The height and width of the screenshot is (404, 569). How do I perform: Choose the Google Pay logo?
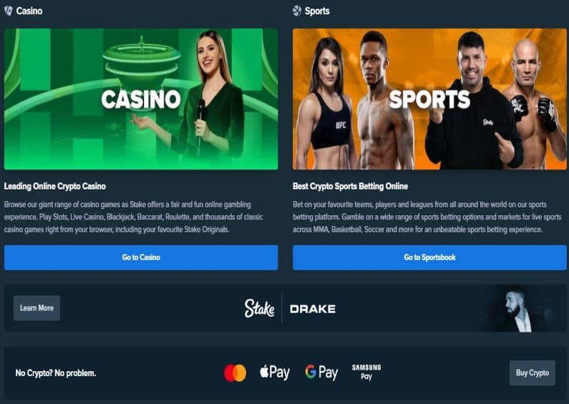[x=321, y=373]
